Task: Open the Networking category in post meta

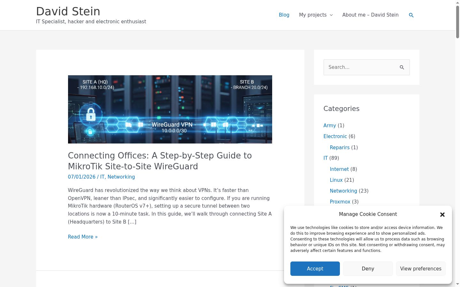Action: pyautogui.click(x=121, y=177)
